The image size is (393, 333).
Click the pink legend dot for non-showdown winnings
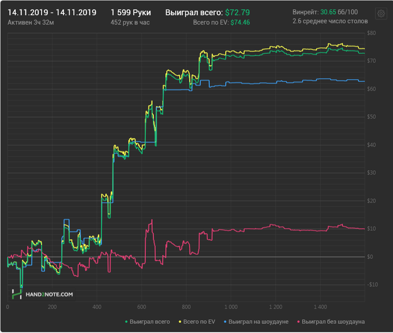(x=298, y=322)
